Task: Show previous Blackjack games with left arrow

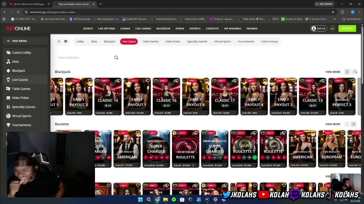Action: click(x=347, y=72)
